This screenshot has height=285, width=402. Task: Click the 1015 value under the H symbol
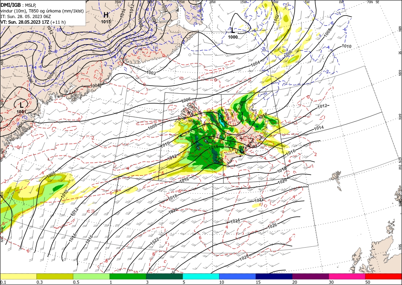pyautogui.click(x=106, y=22)
